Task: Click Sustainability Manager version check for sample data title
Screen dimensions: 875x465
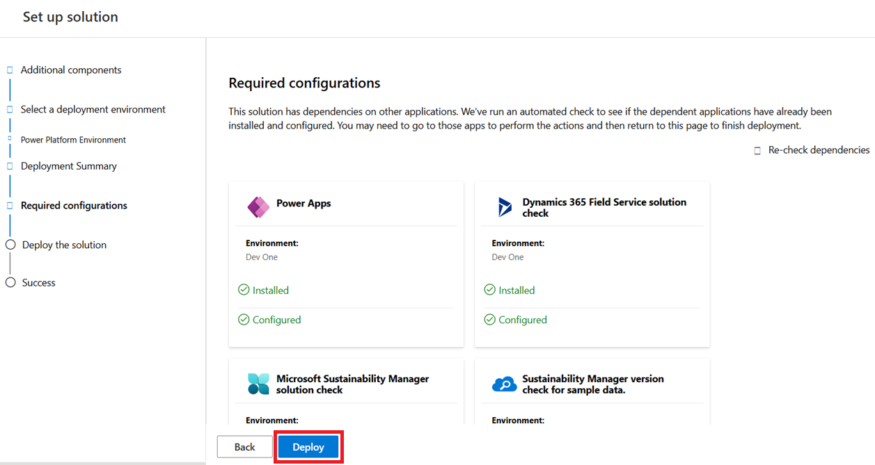Action: click(593, 384)
